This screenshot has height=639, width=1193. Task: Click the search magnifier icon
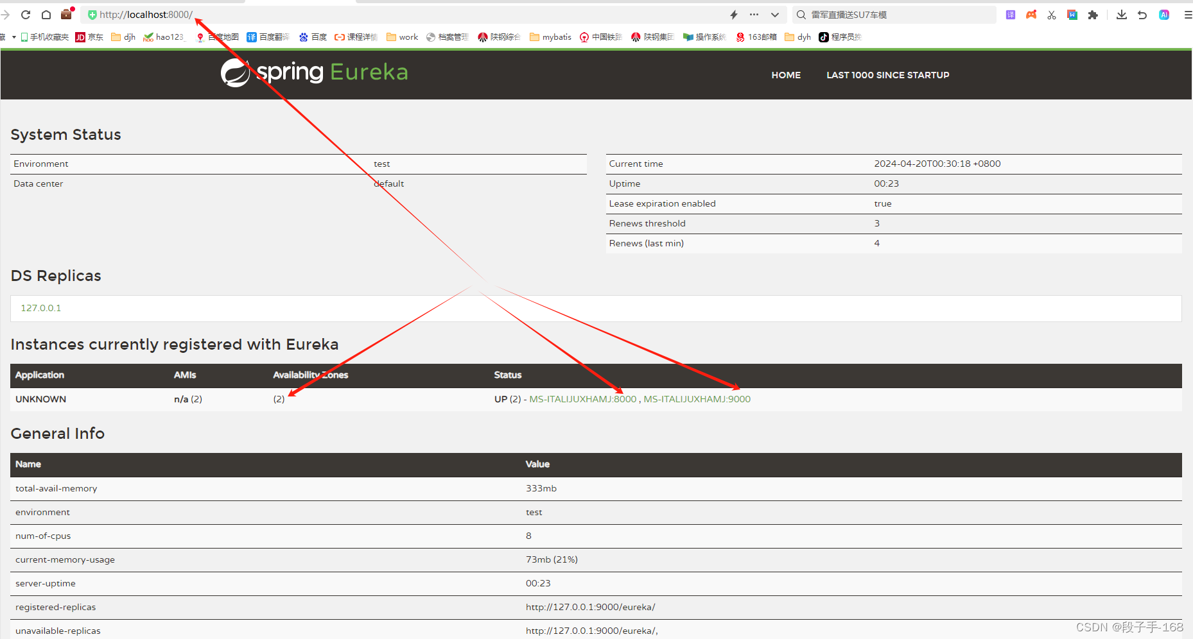[801, 15]
